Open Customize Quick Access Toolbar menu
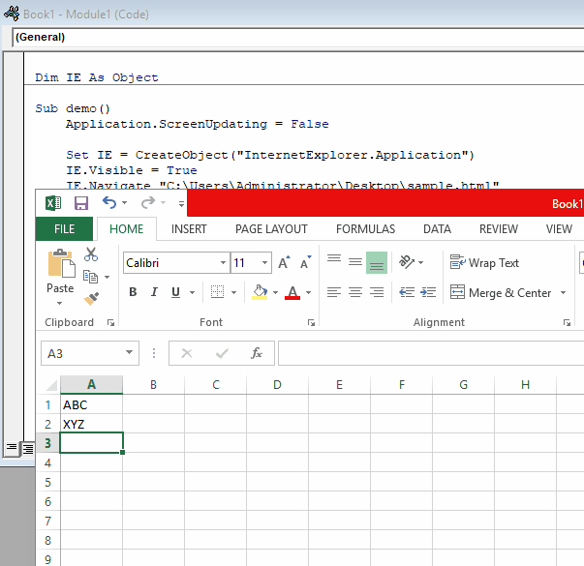Screen dimensions: 584x566 coord(181,203)
